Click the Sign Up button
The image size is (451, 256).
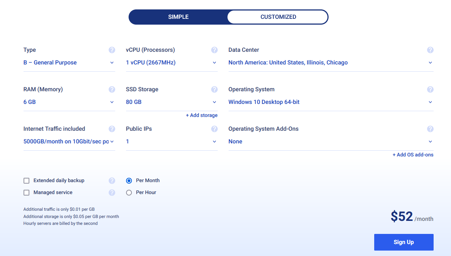click(404, 242)
